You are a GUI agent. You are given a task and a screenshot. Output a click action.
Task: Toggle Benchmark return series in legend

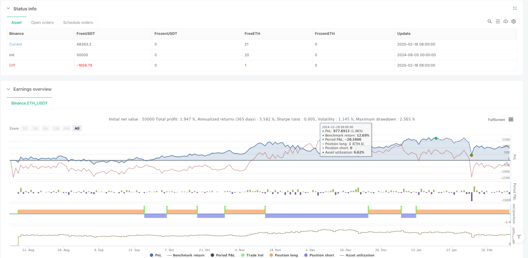(x=187, y=255)
